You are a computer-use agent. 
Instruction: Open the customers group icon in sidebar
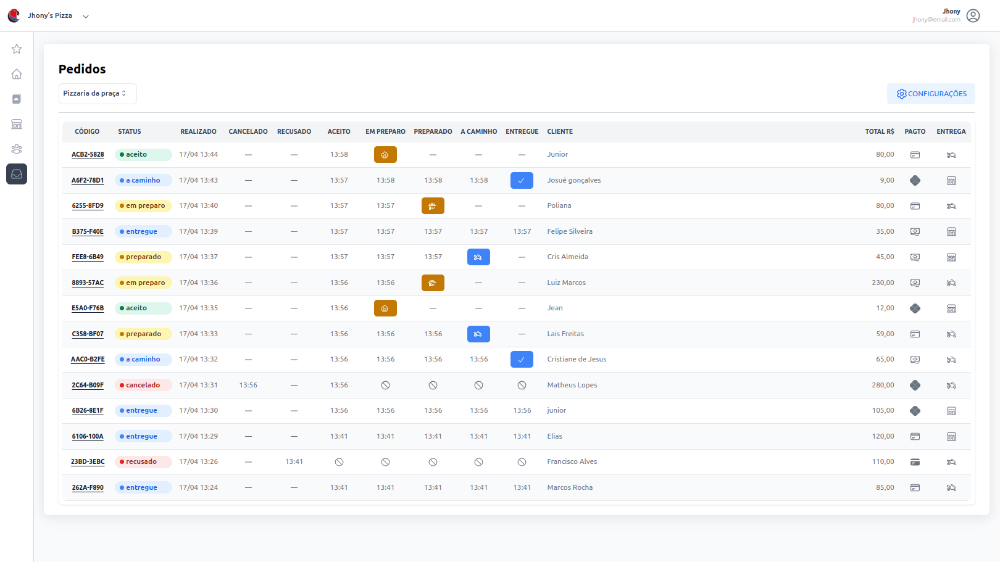coord(17,149)
